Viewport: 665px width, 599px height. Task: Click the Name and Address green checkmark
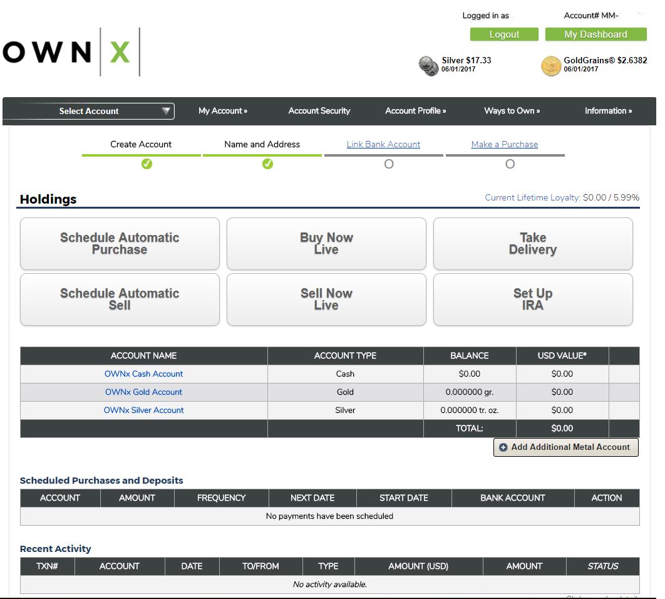tap(267, 164)
